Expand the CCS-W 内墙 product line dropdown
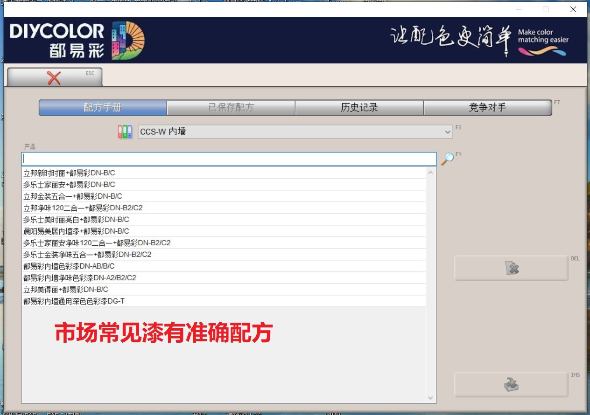Screen dimensions: 590x415 click(294, 131)
